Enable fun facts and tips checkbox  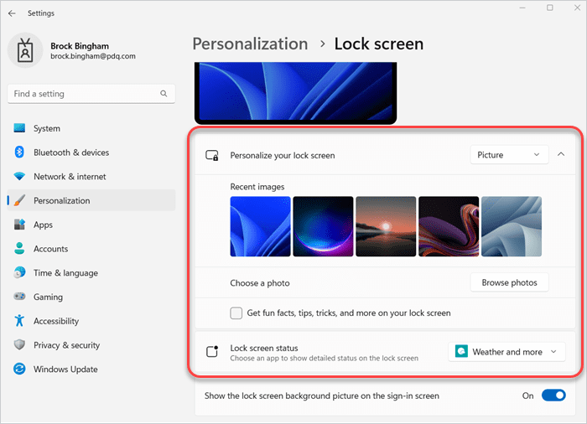(236, 313)
